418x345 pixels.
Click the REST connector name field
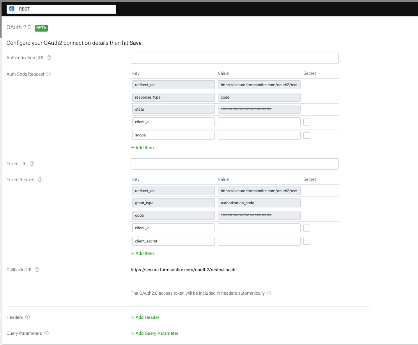click(61, 9)
